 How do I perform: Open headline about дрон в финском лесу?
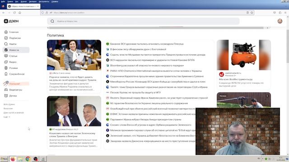pyautogui.click(x=138, y=49)
